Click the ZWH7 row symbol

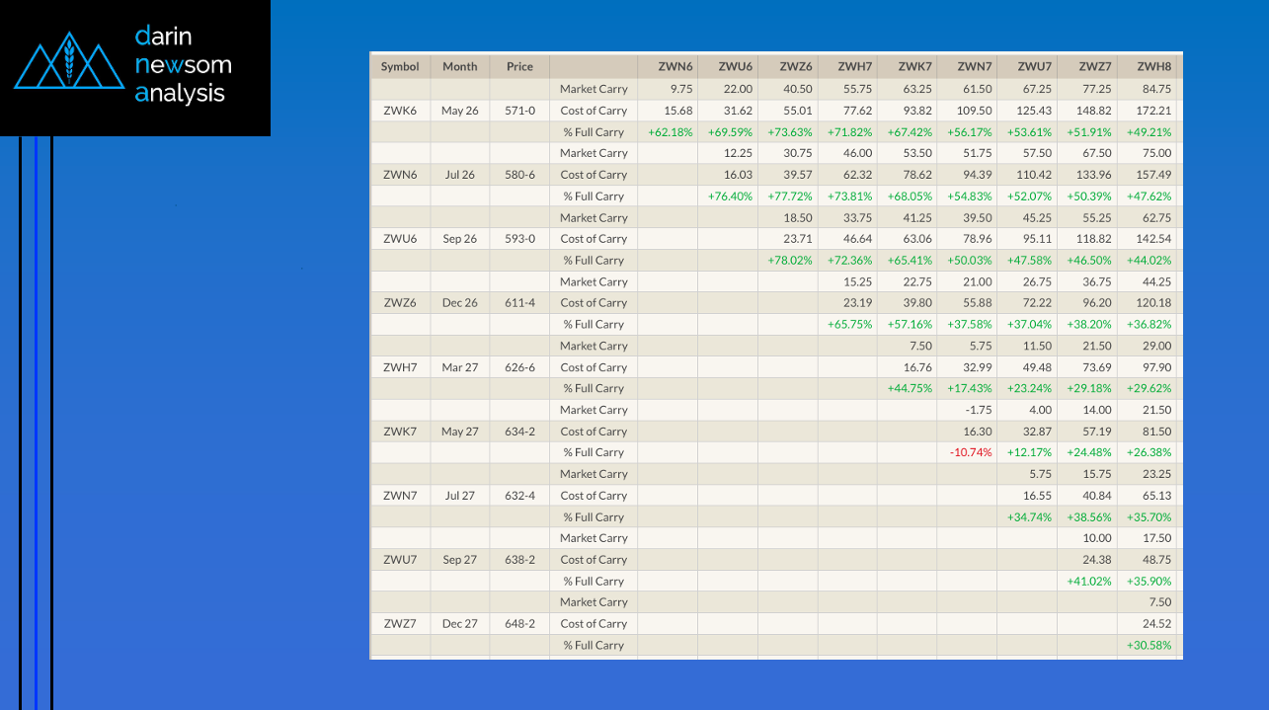point(400,367)
